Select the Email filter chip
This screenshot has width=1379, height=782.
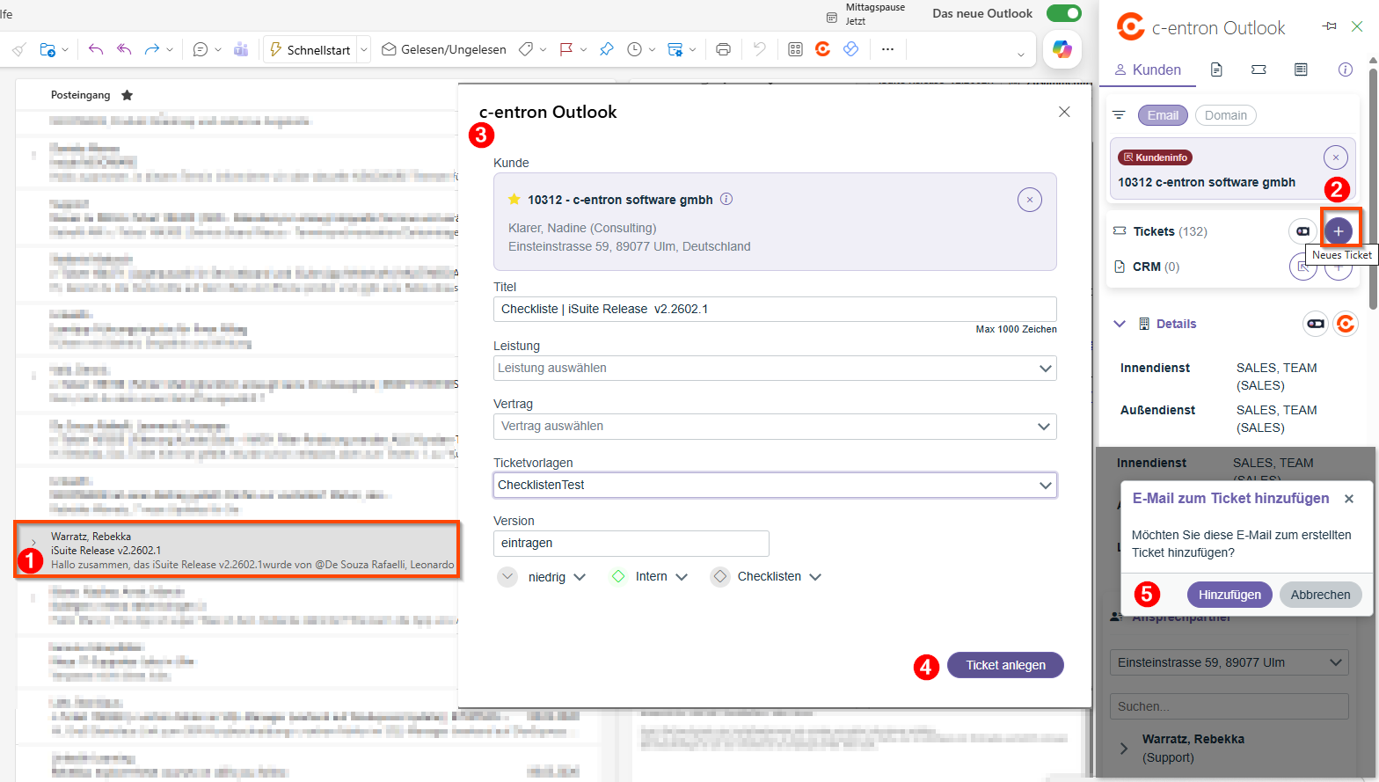pos(1163,115)
